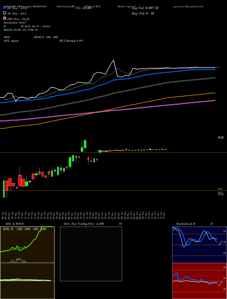Click the 'MACD: 25.06, 25, 0.06 D' readout
This screenshot has width=227, height=299.
pyautogui.click(x=20, y=30)
